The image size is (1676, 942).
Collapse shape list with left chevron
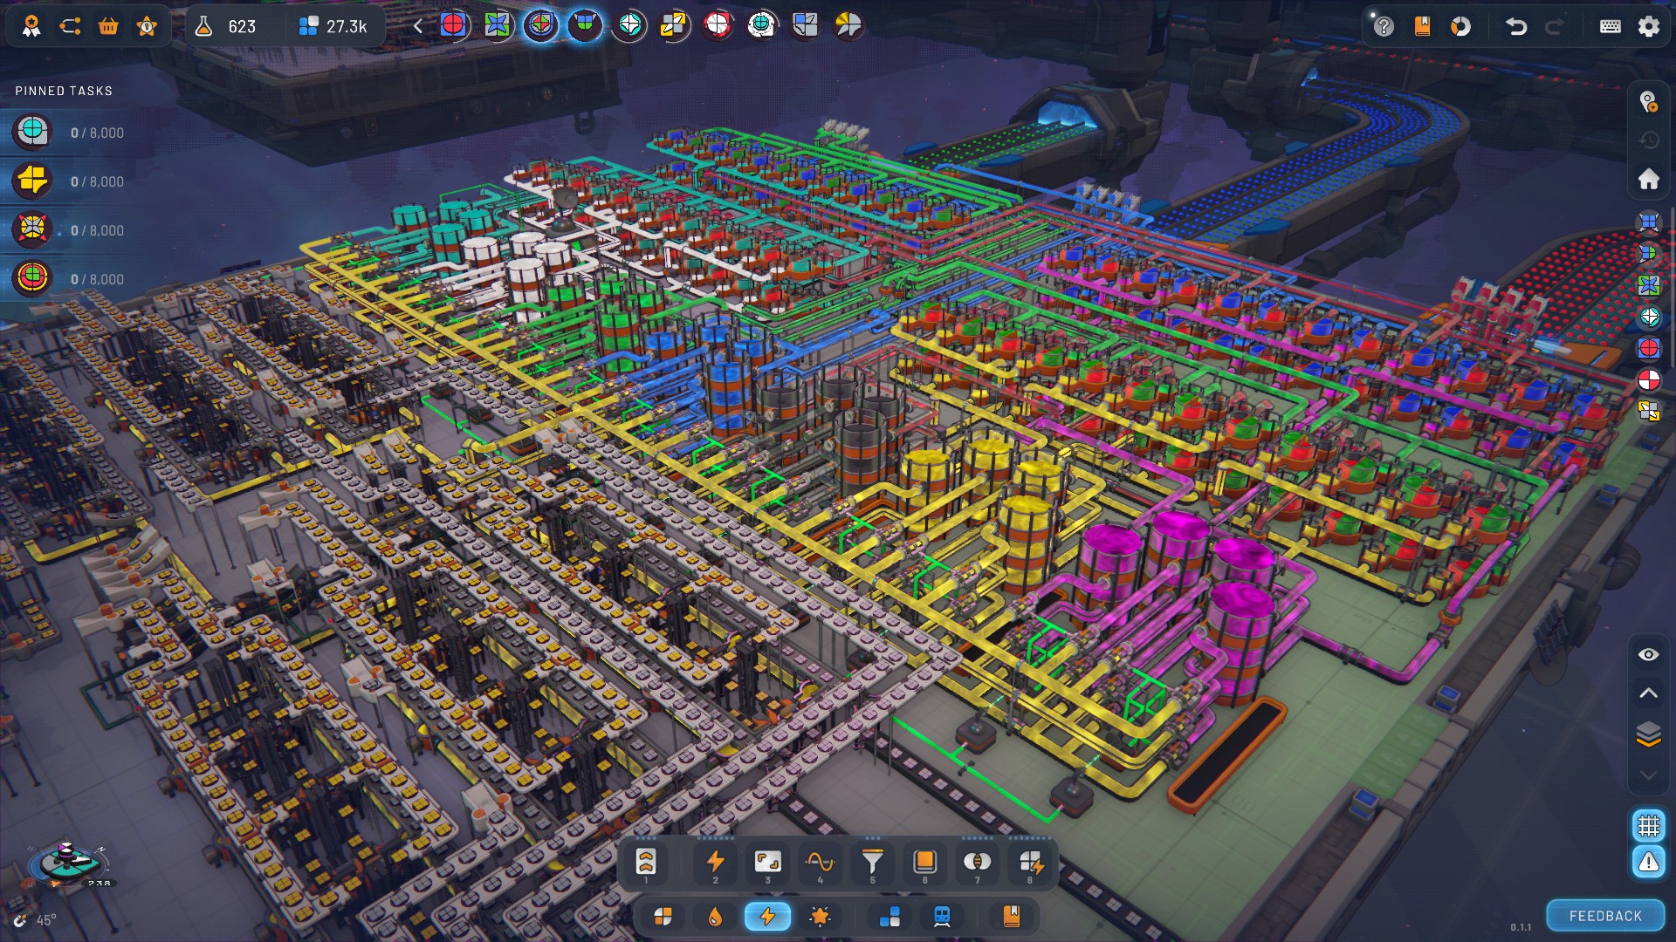[418, 26]
